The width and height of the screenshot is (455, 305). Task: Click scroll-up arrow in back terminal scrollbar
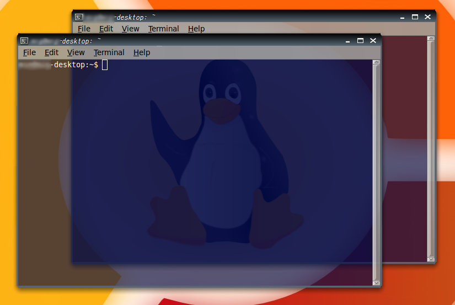click(x=431, y=38)
